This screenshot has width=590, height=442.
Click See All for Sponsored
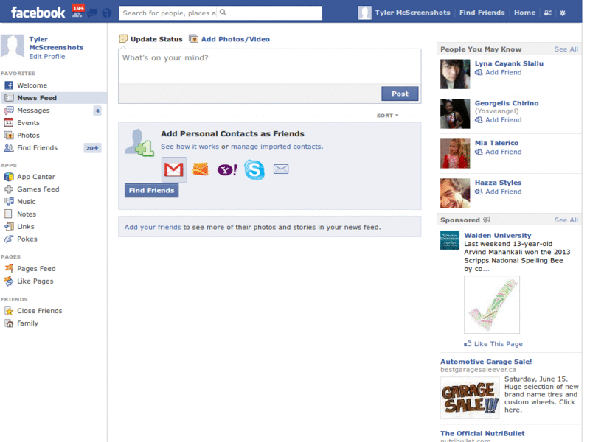566,220
